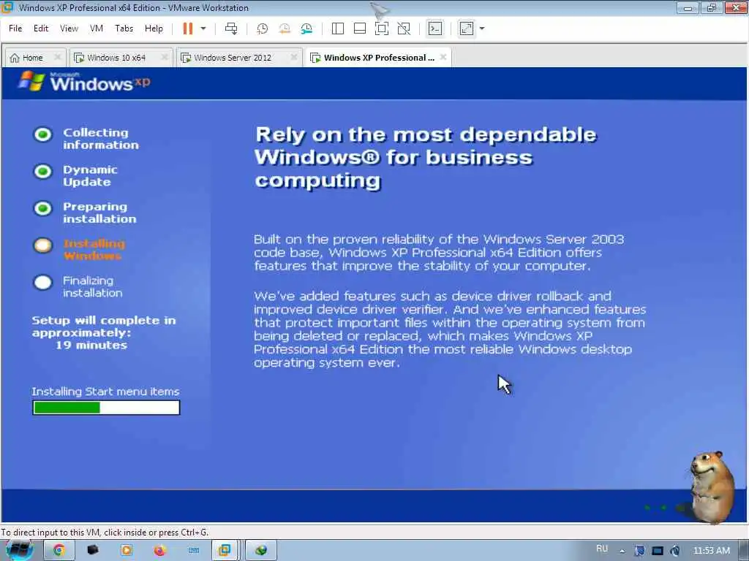Click the hamster mascot in corner
The image size is (749, 561).
712,486
